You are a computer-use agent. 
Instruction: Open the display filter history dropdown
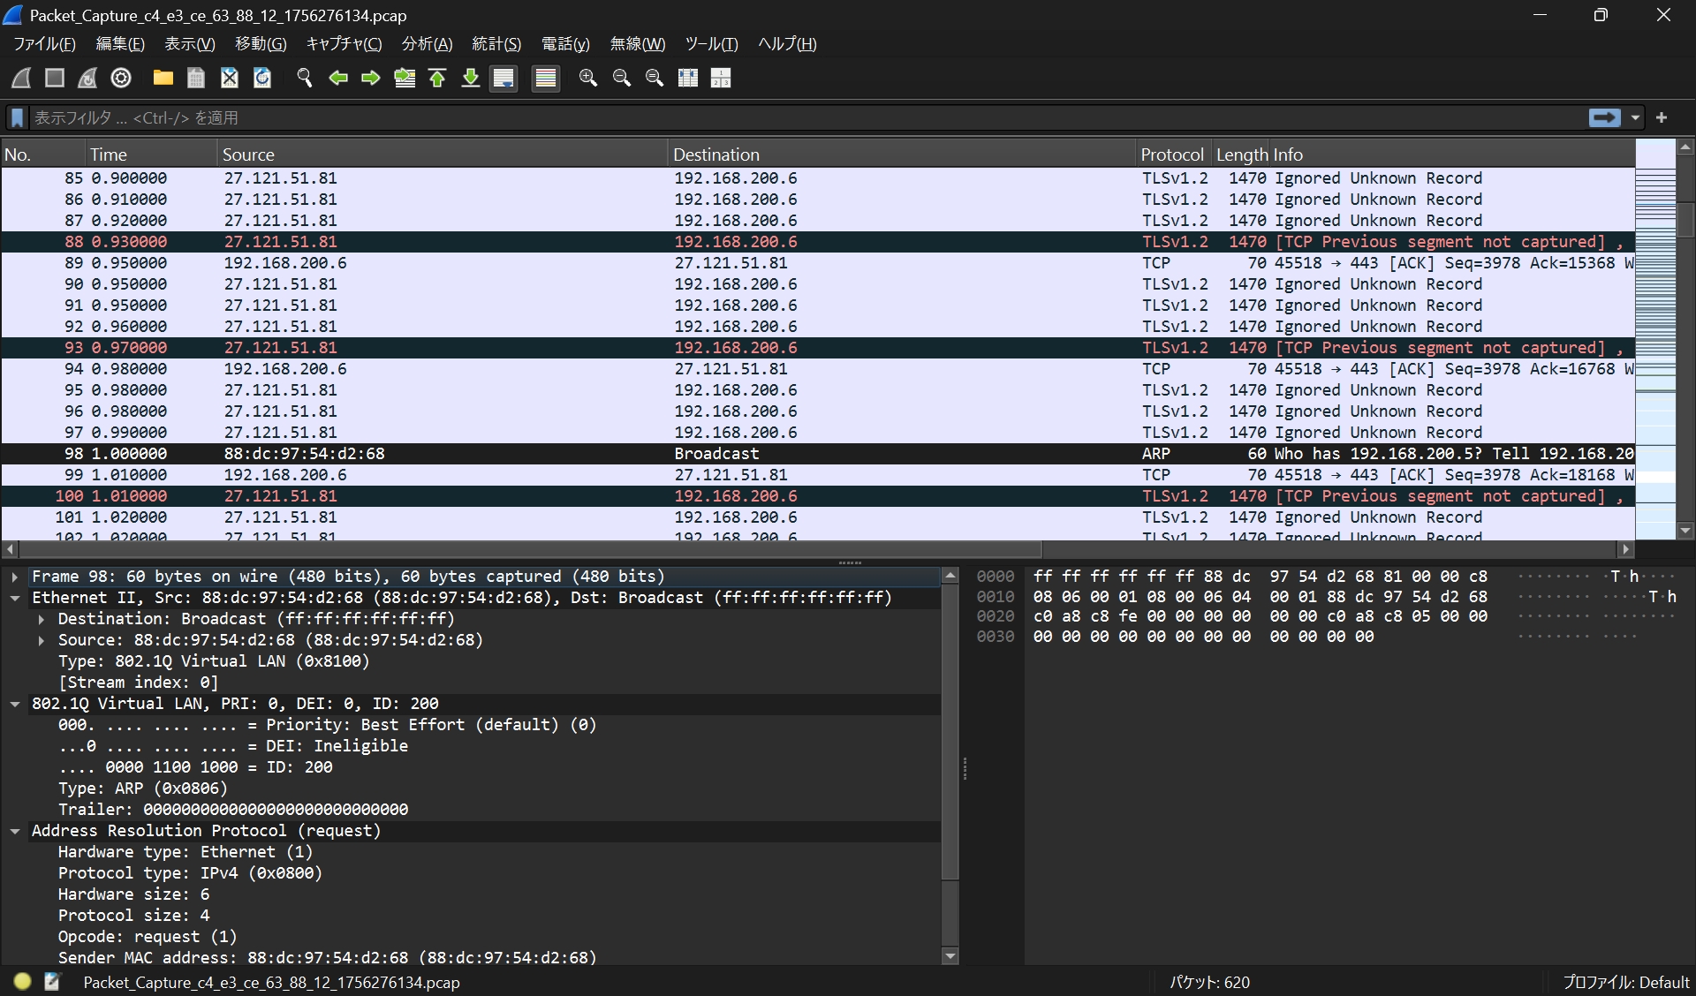1635,117
